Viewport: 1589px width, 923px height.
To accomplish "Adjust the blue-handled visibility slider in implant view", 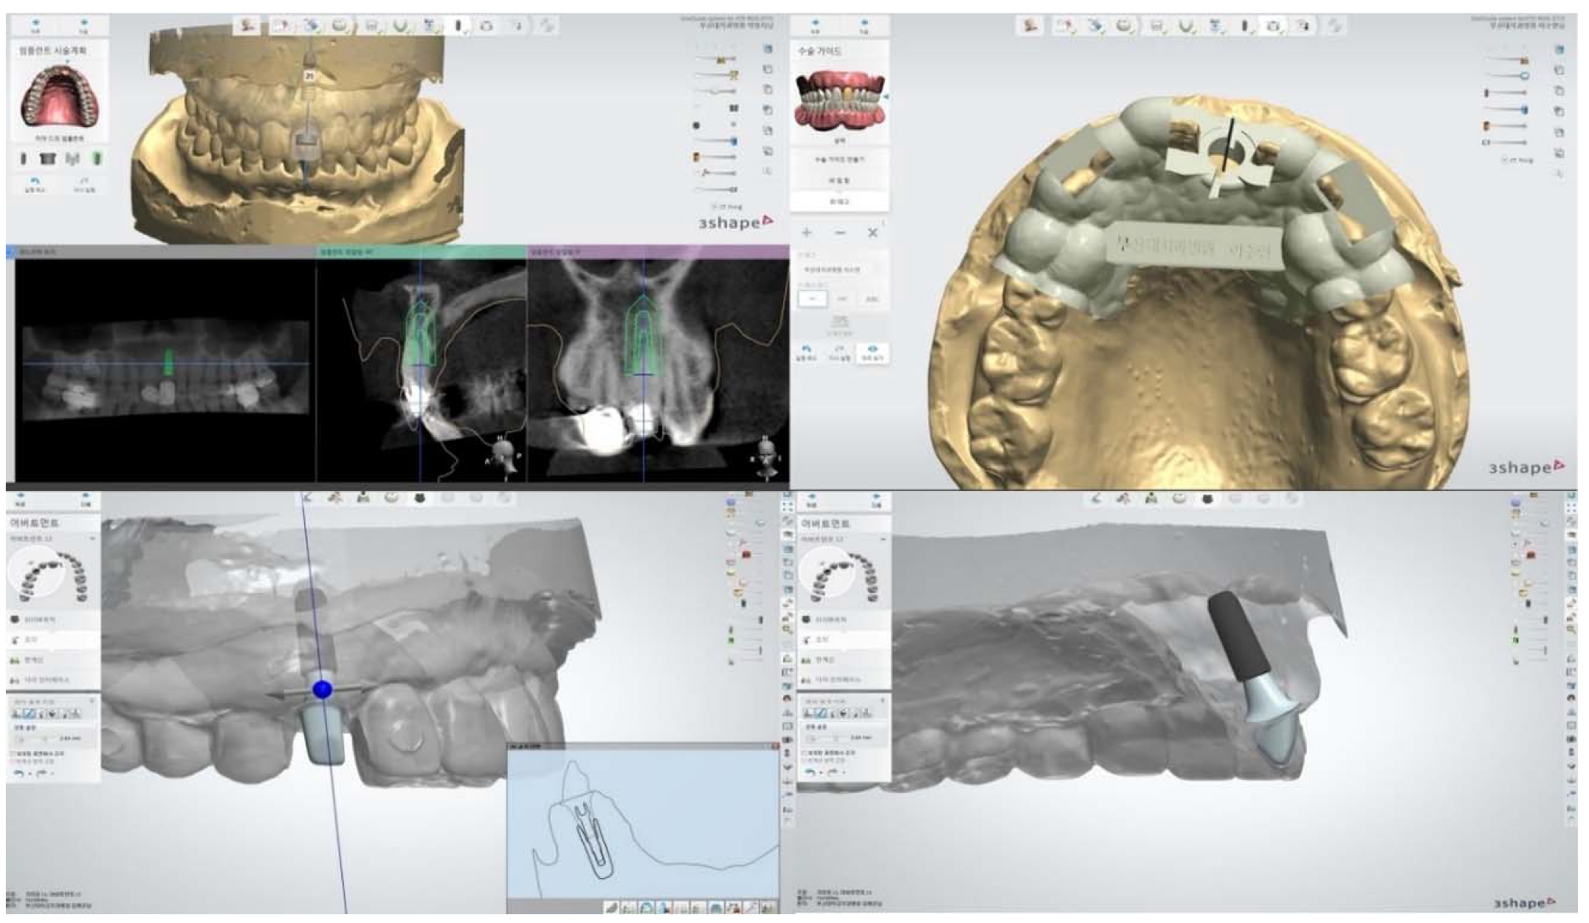I will tap(733, 140).
